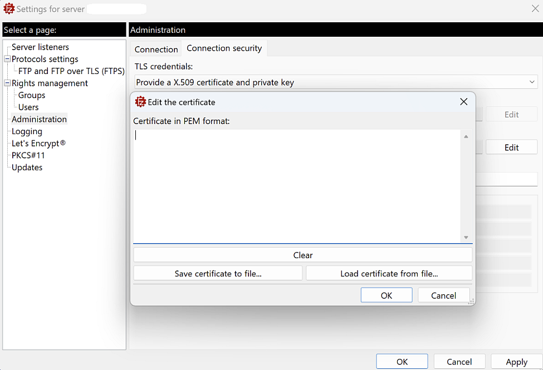Viewport: 543px width, 370px height.
Task: Collapse the Rights management tree branch
Action: pyautogui.click(x=7, y=83)
